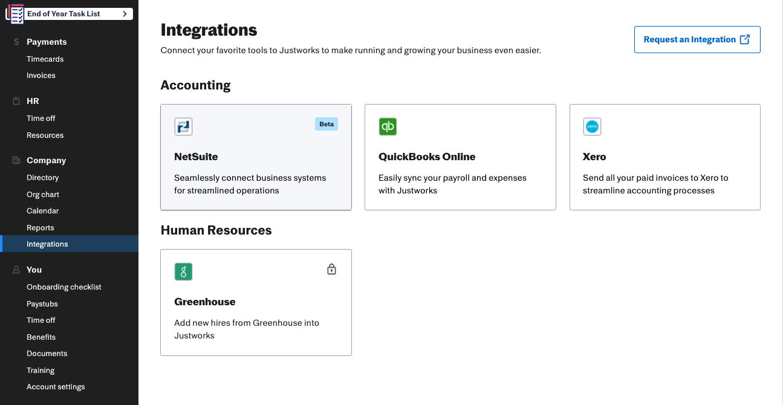The image size is (783, 405).
Task: Click the HR section header
Action: [x=33, y=102]
